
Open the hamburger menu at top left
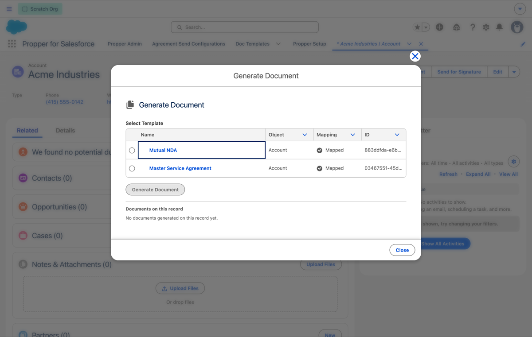9,9
